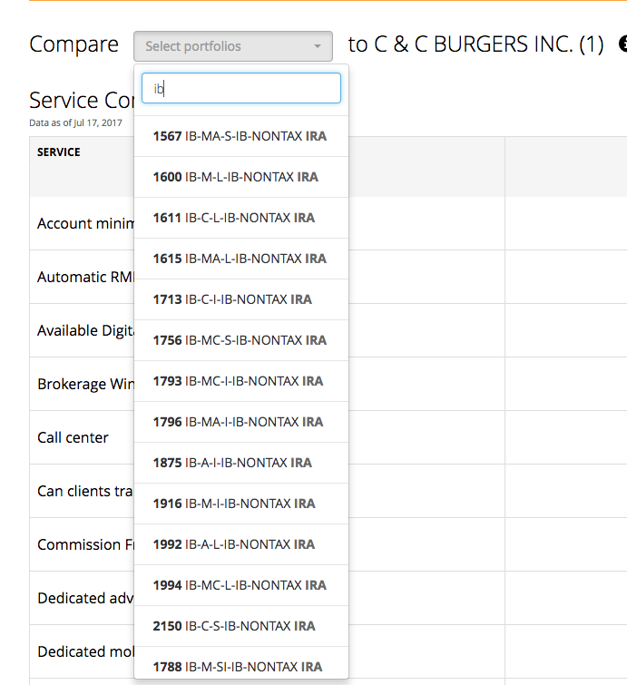627x685 pixels.
Task: Click the info icon after BURGERS INC. (1)
Action: pyautogui.click(x=622, y=44)
